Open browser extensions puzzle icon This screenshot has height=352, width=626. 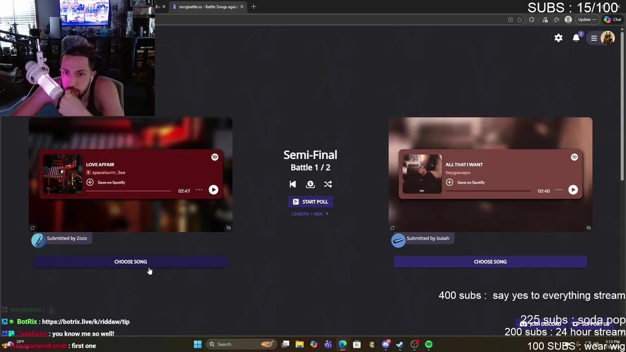[532, 20]
